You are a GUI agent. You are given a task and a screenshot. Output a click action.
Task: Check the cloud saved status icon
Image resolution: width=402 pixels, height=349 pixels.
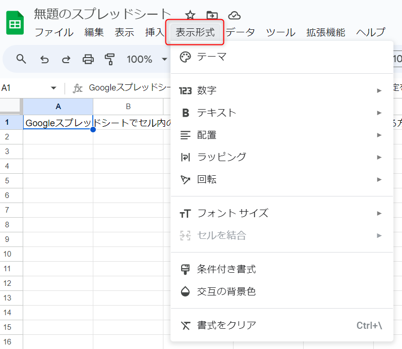pos(235,16)
